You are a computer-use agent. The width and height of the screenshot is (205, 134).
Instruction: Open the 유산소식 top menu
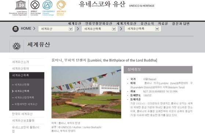tap(147, 23)
